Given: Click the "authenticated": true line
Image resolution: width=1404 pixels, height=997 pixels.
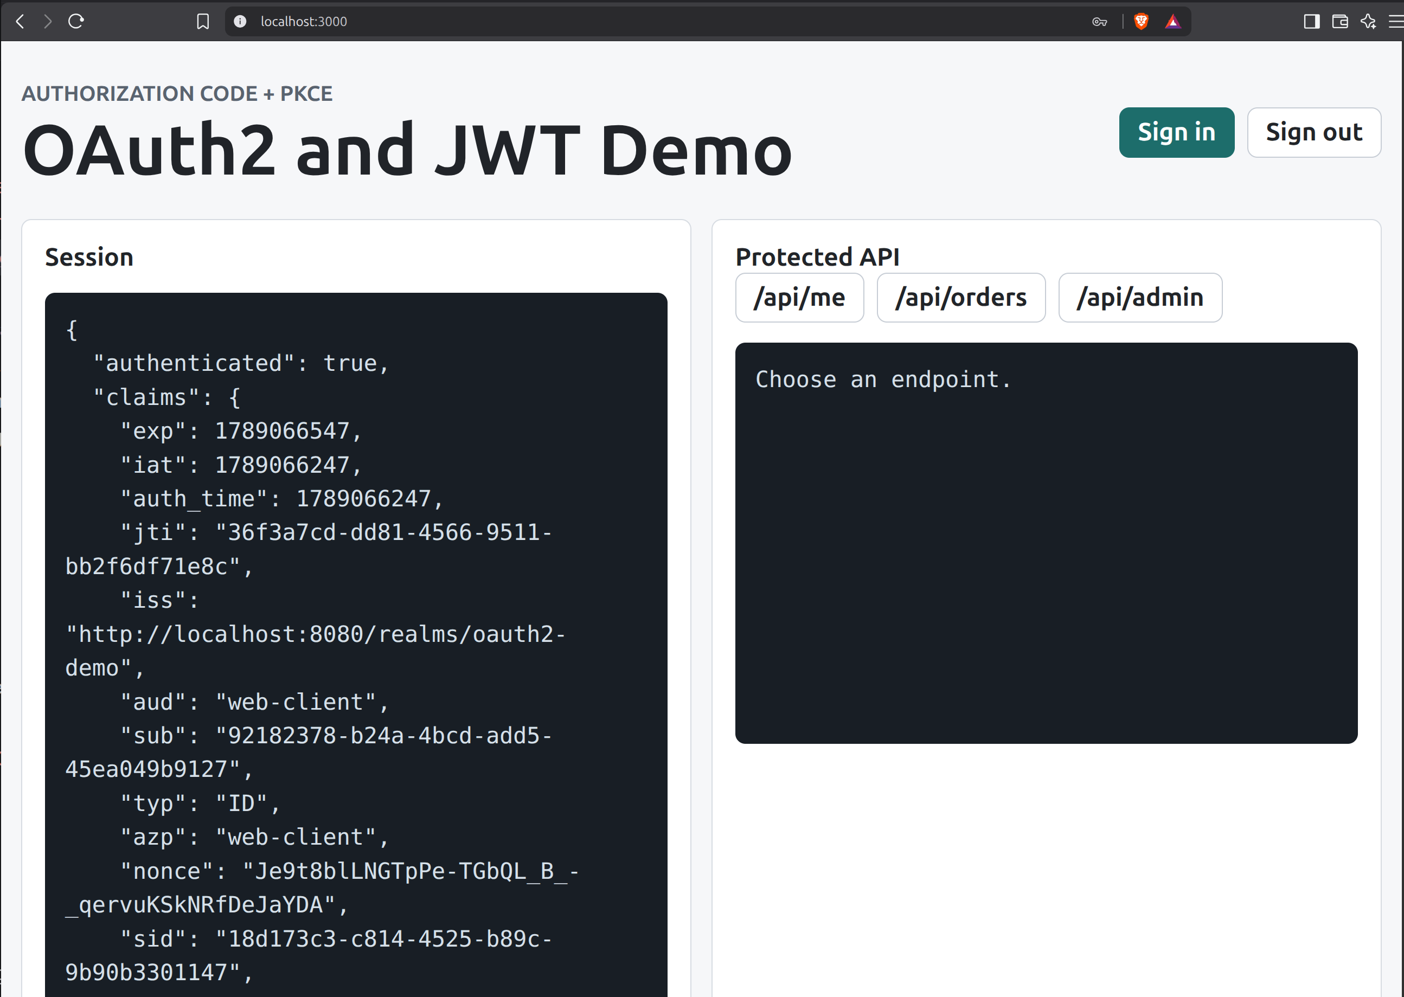Looking at the screenshot, I should coord(241,363).
